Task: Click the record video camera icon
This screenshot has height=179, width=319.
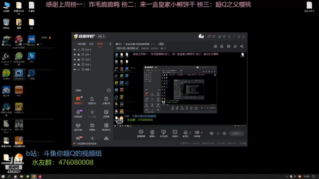Action: [212, 133]
